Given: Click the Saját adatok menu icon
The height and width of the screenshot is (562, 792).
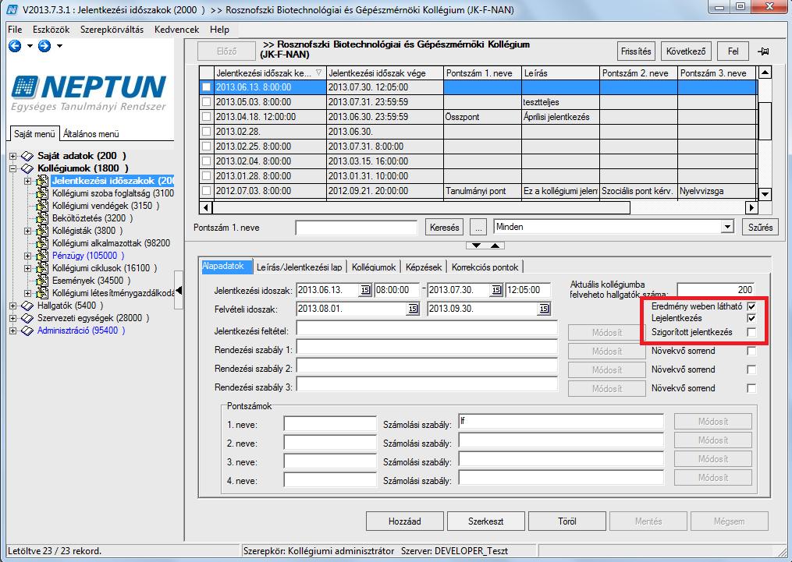Looking at the screenshot, I should click(x=27, y=157).
